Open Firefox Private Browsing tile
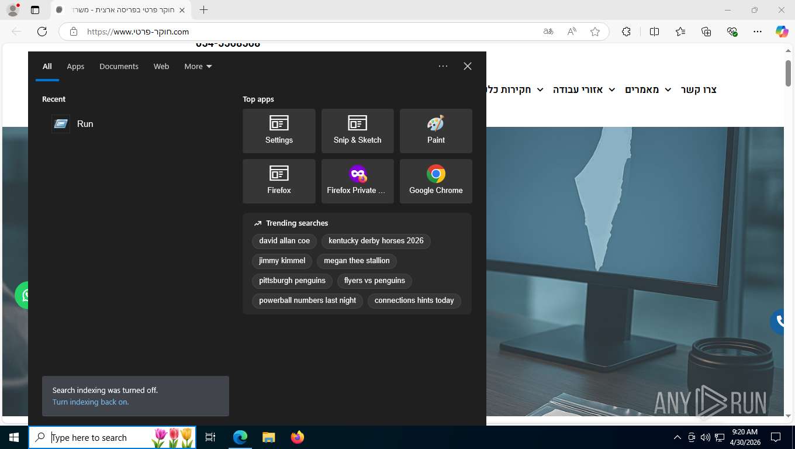795x449 pixels. (x=357, y=181)
